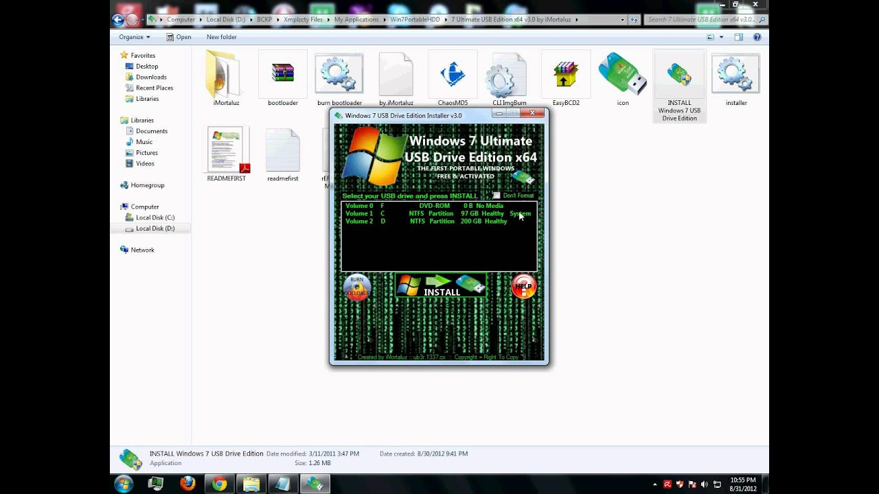Screen dimensions: 879x494
Task: Select the installer batch file
Action: [735, 77]
